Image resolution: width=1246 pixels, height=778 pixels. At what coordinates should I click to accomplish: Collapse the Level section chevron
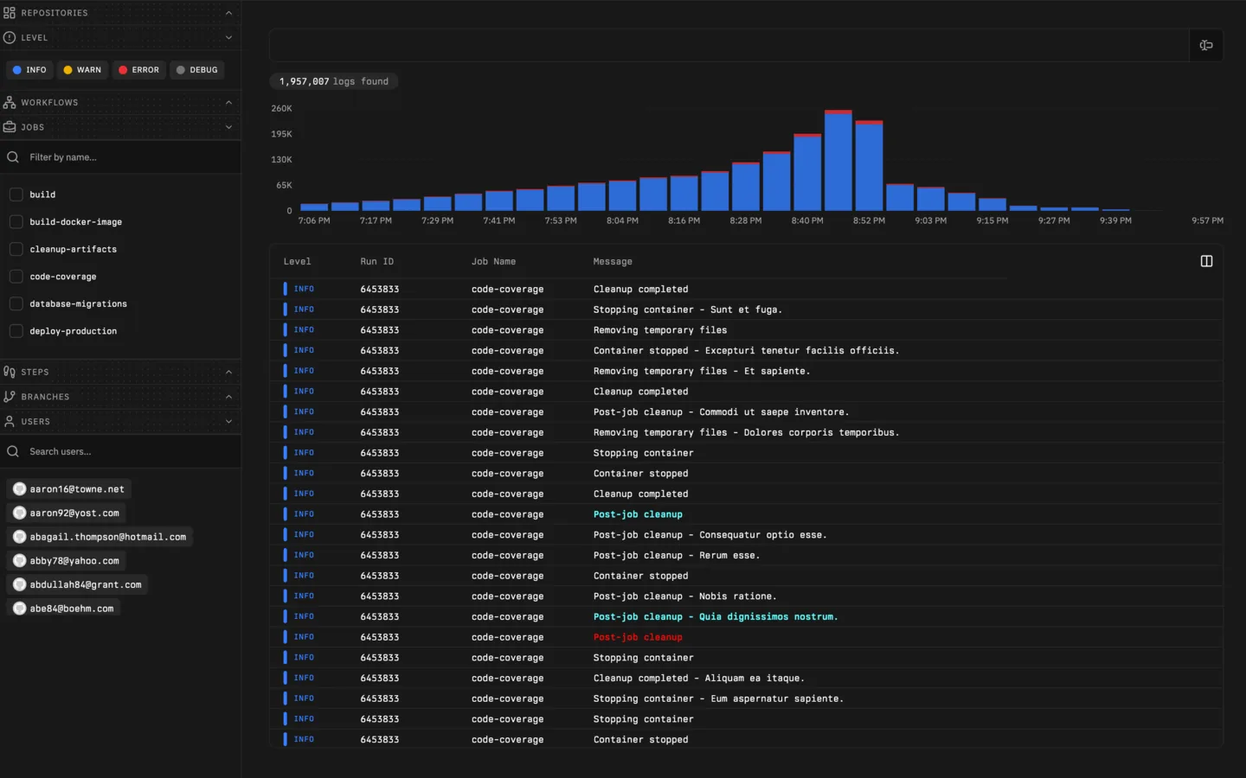tap(228, 37)
